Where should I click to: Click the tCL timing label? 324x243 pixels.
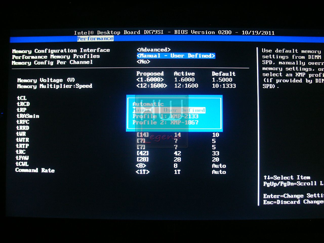22,98
